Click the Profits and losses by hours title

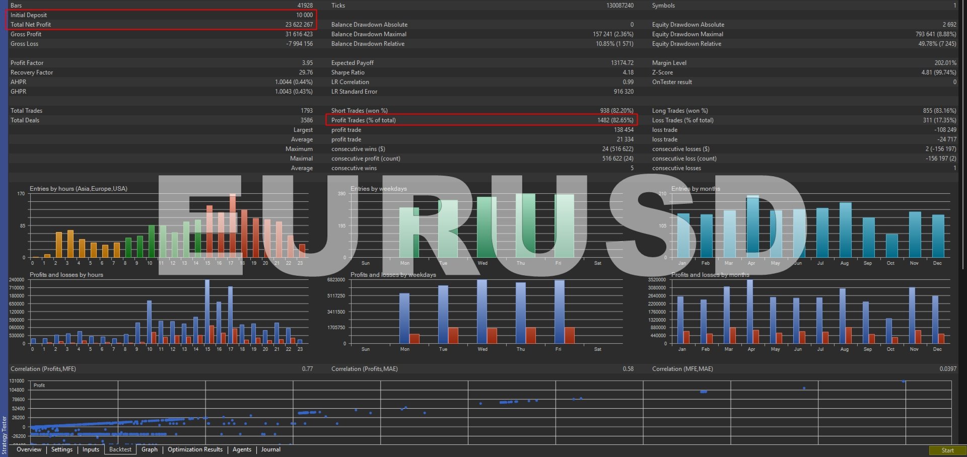click(x=66, y=275)
